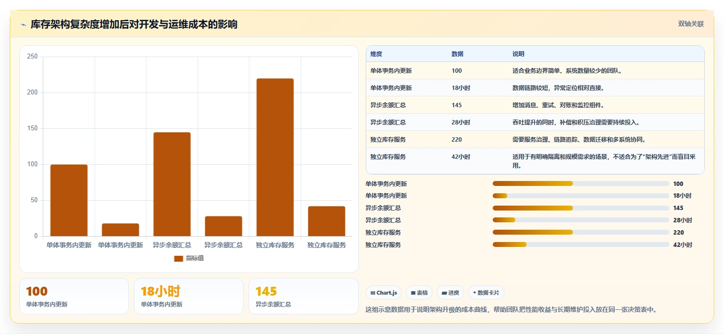Viewport: 724px width, 334px height.
Task: Toggle the 指标值 legend entry under the chart
Action: [x=189, y=258]
